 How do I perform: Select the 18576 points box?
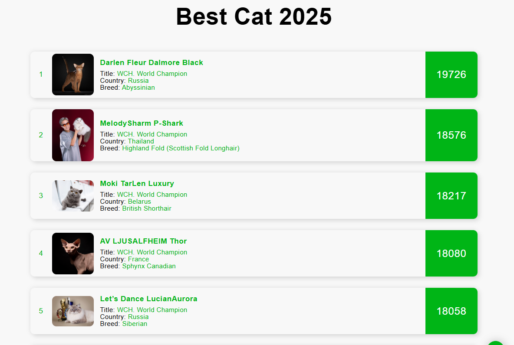point(451,135)
